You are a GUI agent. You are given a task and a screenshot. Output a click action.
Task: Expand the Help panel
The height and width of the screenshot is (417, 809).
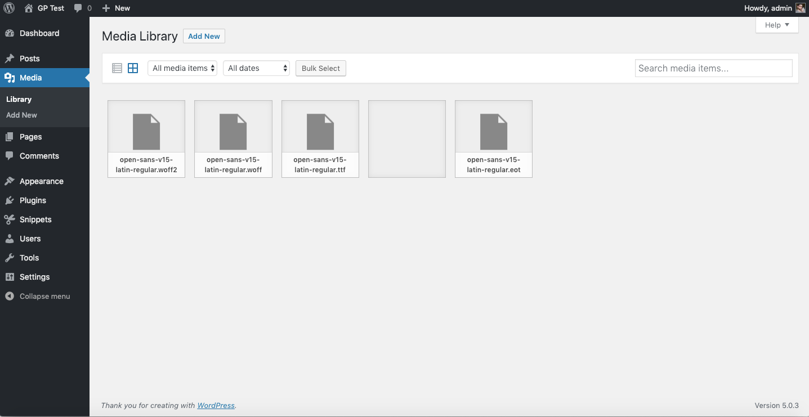tap(776, 25)
